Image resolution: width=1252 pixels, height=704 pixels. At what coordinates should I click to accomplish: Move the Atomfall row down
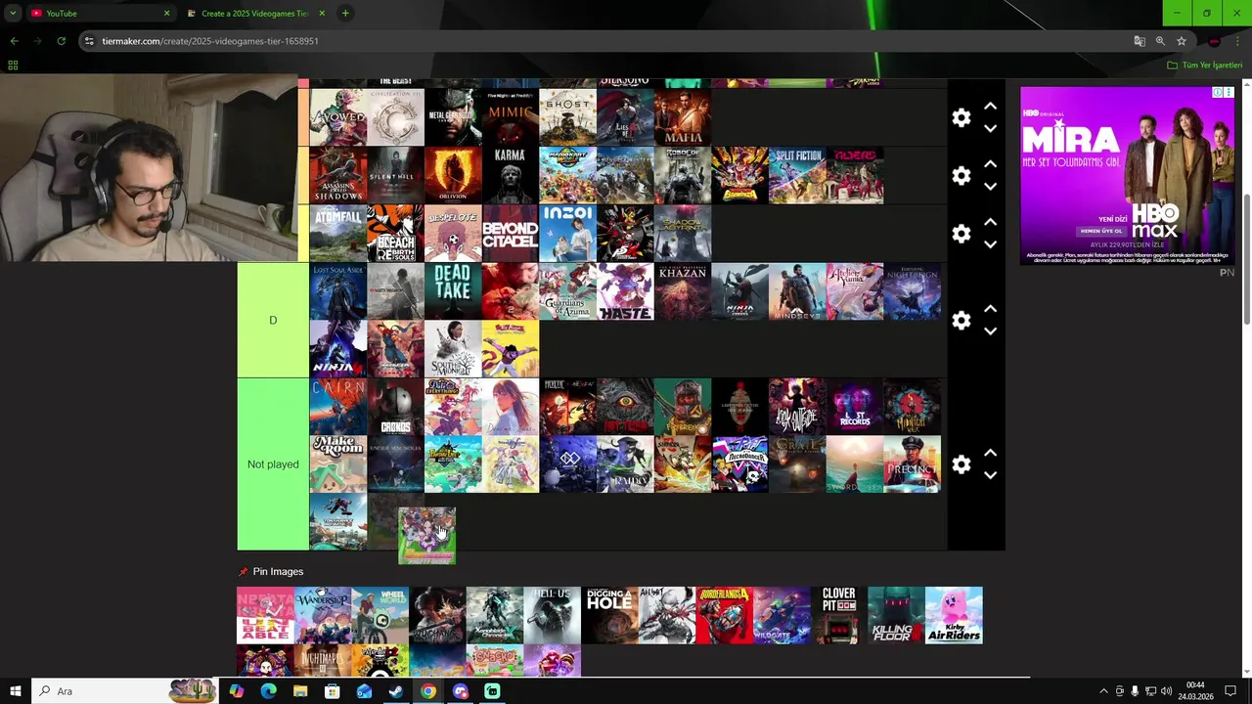(x=990, y=244)
